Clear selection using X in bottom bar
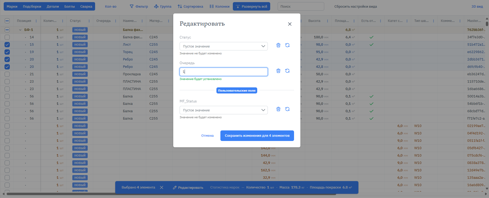The width and height of the screenshot is (489, 198). pyautogui.click(x=162, y=187)
